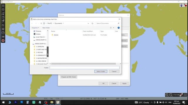
Task: Go up one folder level arrow
Action: tap(41, 23)
